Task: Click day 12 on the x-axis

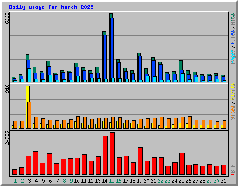Action: point(91,181)
